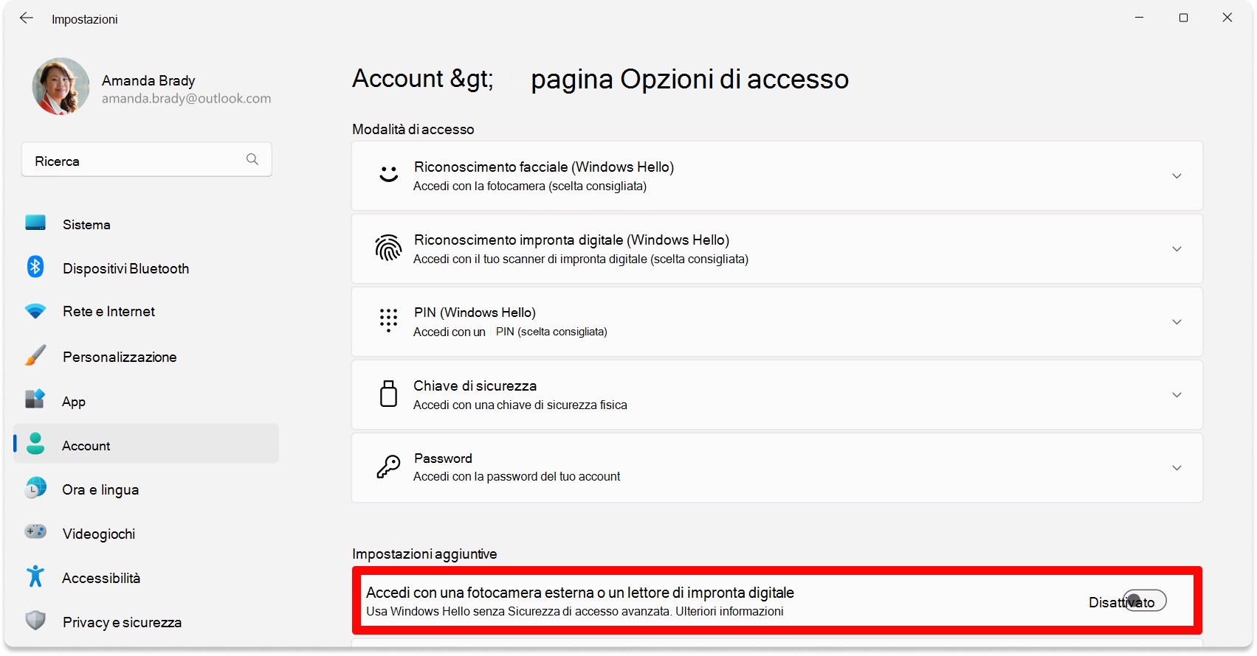Expand the Password sign-in option
This screenshot has width=1257, height=656.
pyautogui.click(x=777, y=468)
